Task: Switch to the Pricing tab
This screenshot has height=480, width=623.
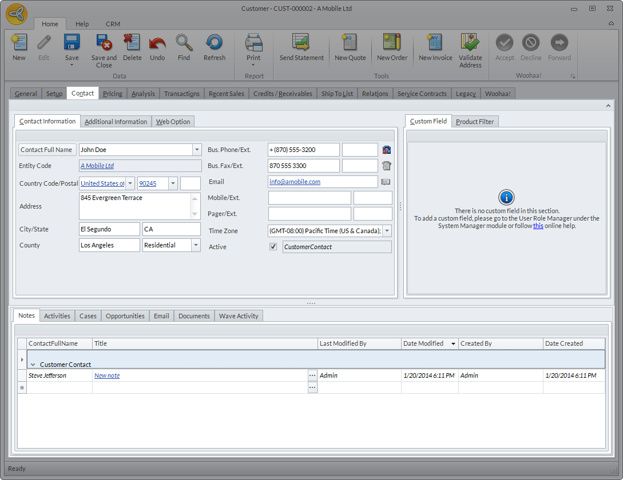Action: click(112, 94)
